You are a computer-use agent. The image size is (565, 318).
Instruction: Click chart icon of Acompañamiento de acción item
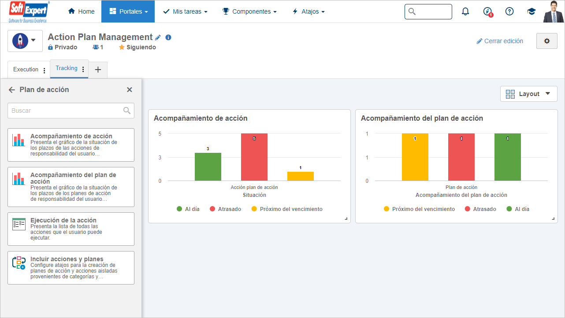point(19,140)
